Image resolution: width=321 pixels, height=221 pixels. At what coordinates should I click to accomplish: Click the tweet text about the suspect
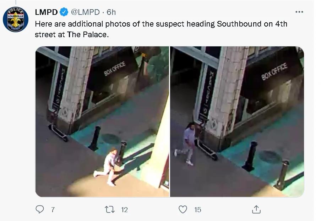tap(161, 29)
